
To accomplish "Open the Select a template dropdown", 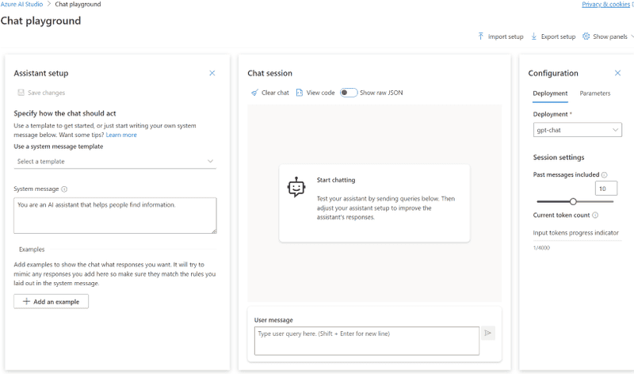I will (x=115, y=162).
